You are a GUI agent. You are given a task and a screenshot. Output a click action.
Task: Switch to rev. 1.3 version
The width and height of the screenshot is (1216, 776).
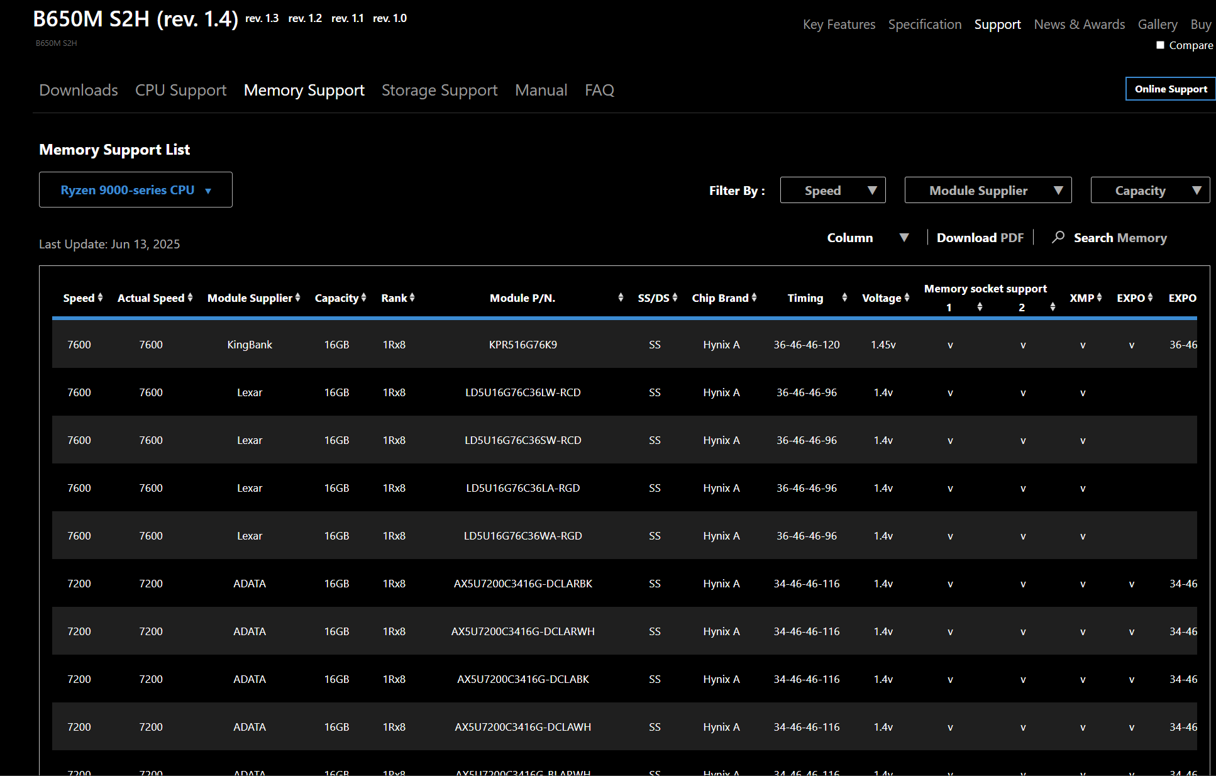coord(262,18)
